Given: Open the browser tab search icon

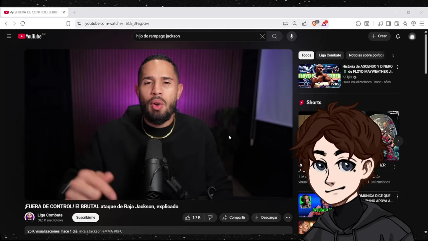Looking at the screenshot, I should coord(367,23).
